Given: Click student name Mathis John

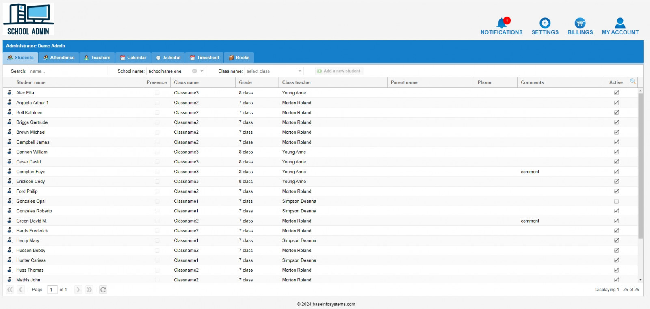Looking at the screenshot, I should point(28,280).
